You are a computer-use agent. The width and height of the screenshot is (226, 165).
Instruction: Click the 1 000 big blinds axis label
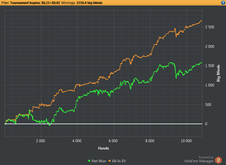click(x=210, y=85)
